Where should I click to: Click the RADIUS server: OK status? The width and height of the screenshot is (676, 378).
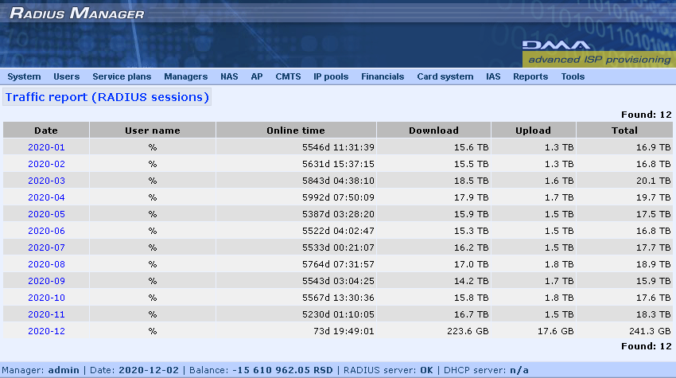click(388, 370)
